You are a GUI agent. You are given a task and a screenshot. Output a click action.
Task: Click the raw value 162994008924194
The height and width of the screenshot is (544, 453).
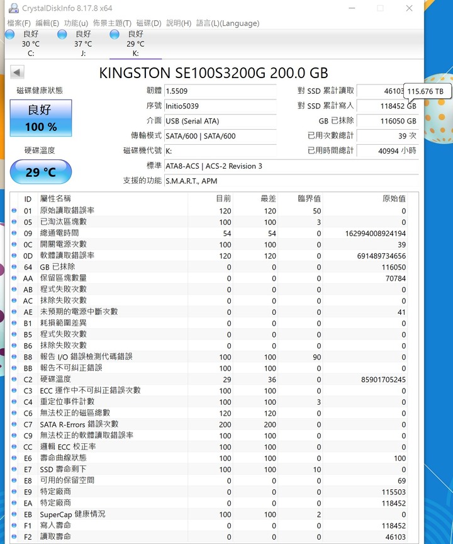pos(376,234)
